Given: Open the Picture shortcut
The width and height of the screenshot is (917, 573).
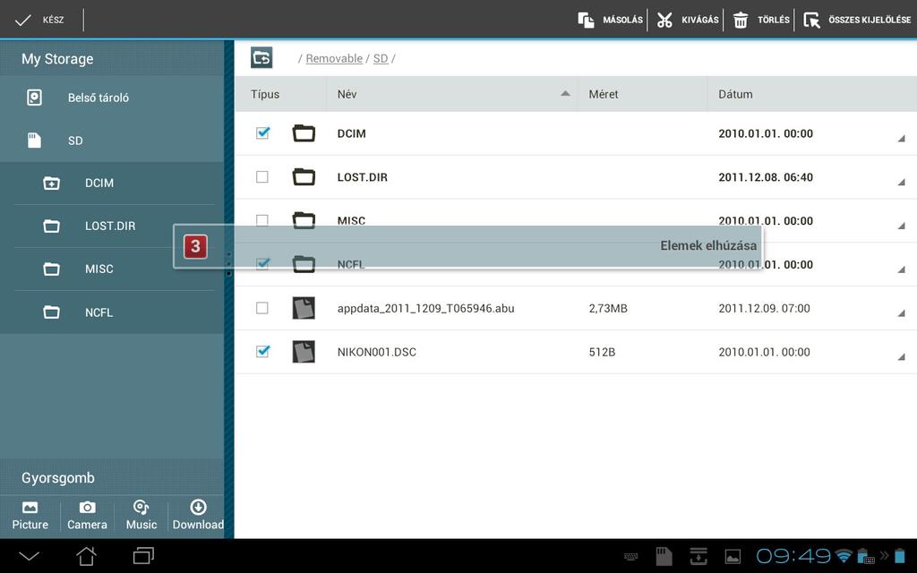Looking at the screenshot, I should point(30,516).
